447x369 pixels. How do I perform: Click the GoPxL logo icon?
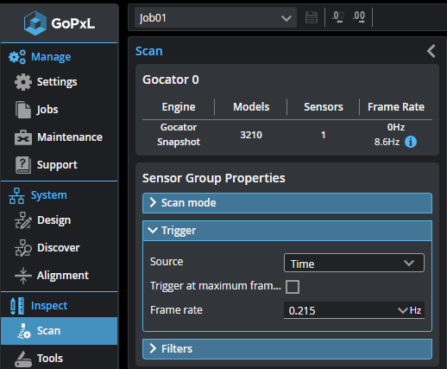coord(35,23)
